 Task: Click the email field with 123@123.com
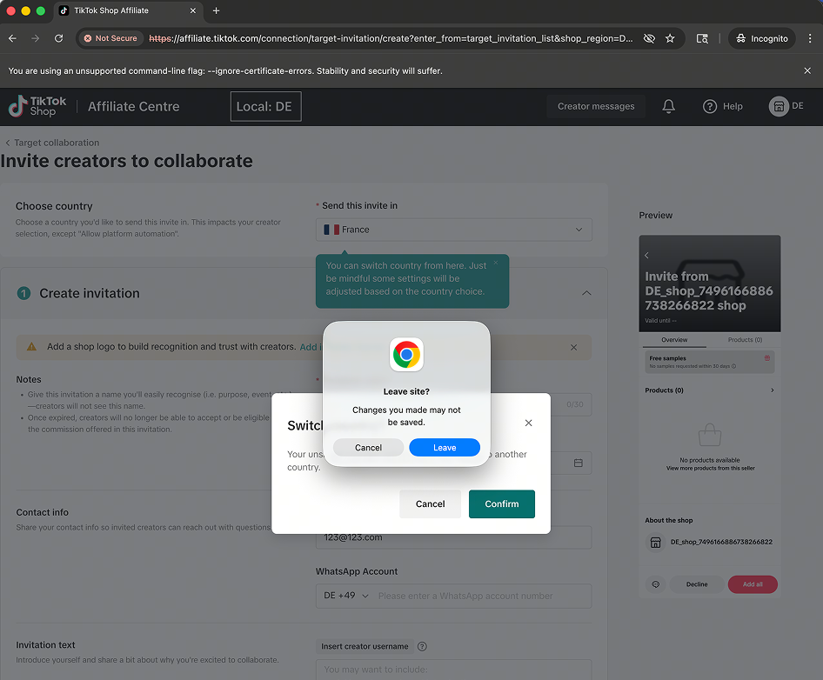(x=454, y=537)
